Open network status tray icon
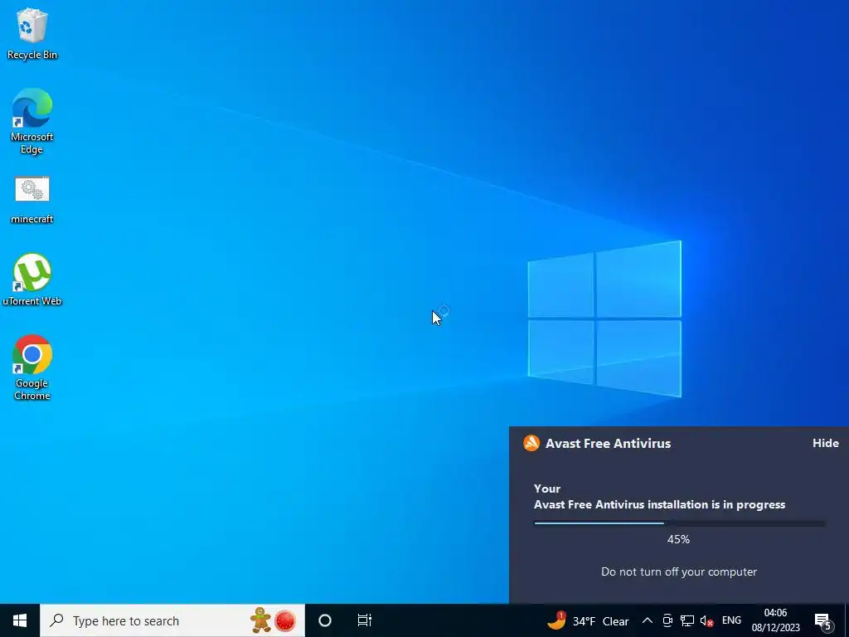The height and width of the screenshot is (637, 849). pyautogui.click(x=687, y=620)
